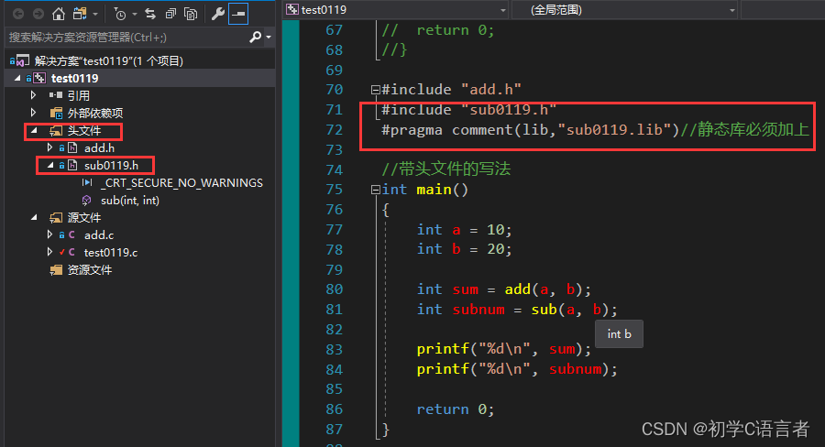Click the Switch Views folder icon
Screen dimensions: 825x447
pyautogui.click(x=81, y=14)
